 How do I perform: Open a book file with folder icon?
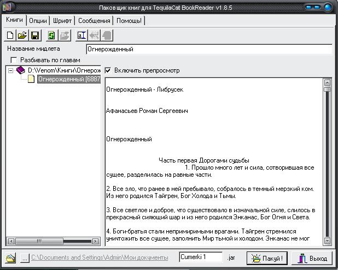[x=22, y=35]
